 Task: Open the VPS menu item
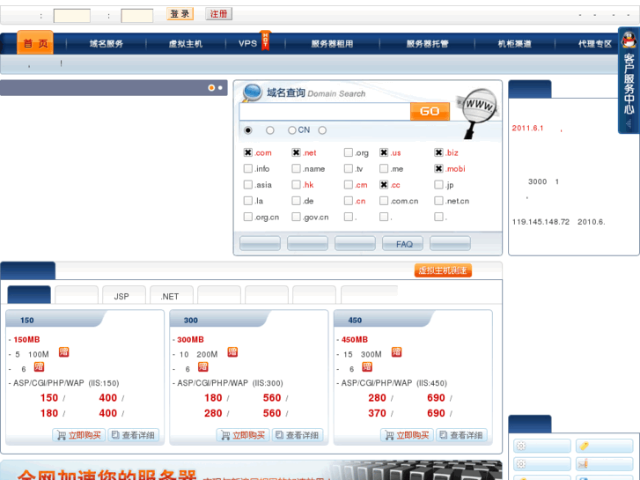247,43
